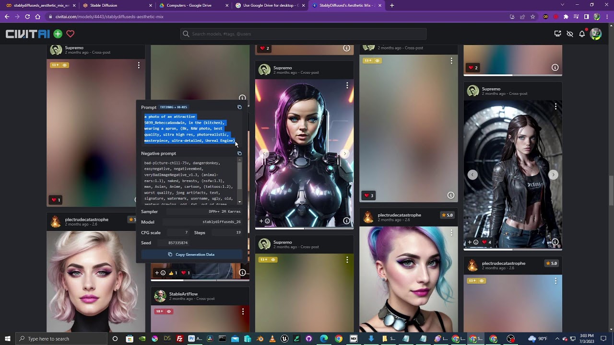Open info icon on purple-haired cyborg image
Viewport: 614px width, 345px height.
(346, 221)
